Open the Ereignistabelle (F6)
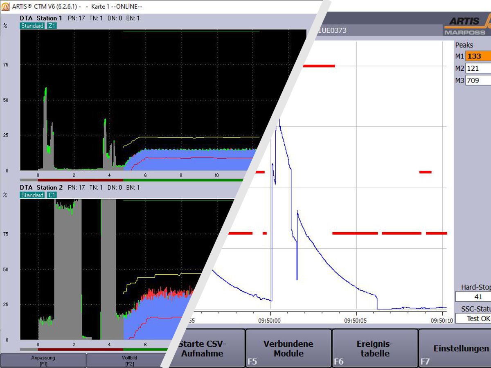This screenshot has width=491, height=368. [x=375, y=348]
